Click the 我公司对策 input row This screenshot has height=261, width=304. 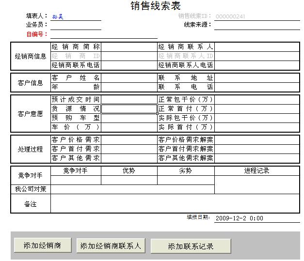click(x=132, y=189)
